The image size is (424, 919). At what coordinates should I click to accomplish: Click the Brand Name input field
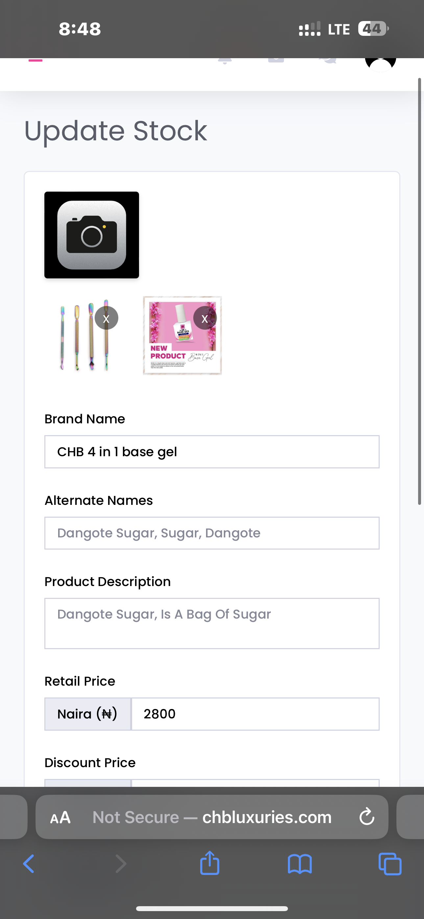[212, 452]
